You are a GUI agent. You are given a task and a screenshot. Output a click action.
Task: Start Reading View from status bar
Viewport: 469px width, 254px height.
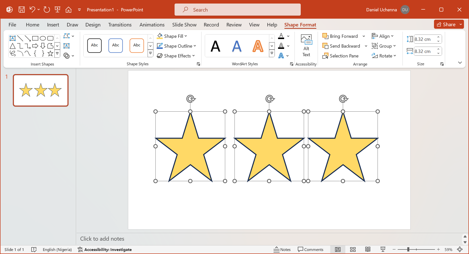[368, 249]
